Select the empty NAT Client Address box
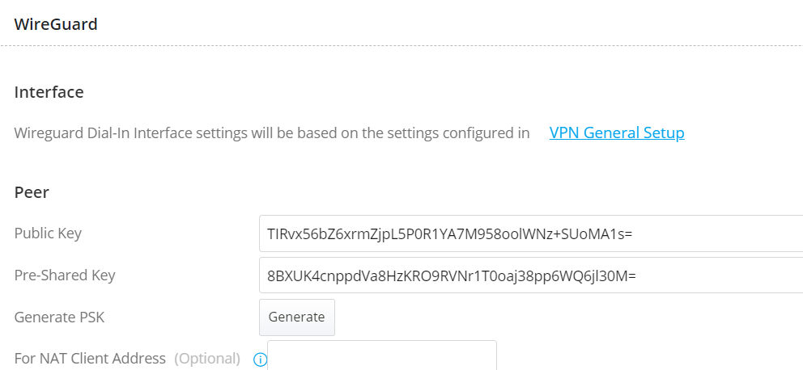Screen dimensions: 803x370 click(382, 356)
